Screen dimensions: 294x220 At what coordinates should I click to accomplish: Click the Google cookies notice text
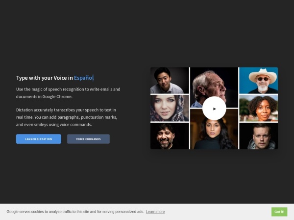75,212
